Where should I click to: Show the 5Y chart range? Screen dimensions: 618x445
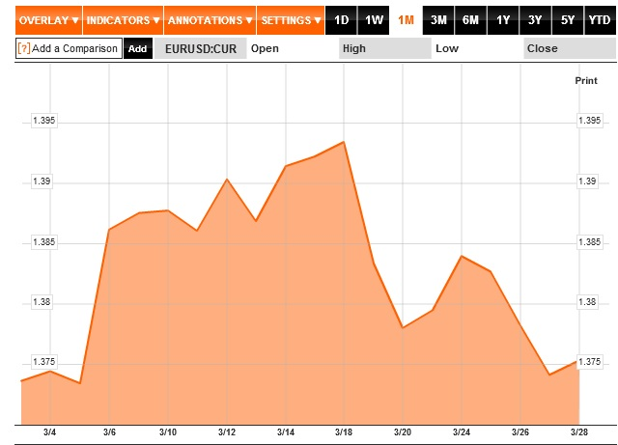(568, 20)
